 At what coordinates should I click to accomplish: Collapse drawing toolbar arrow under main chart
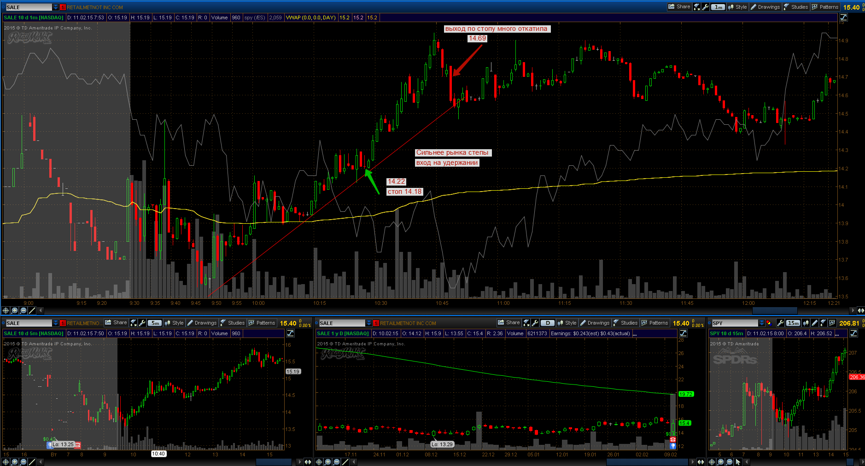click(41, 310)
